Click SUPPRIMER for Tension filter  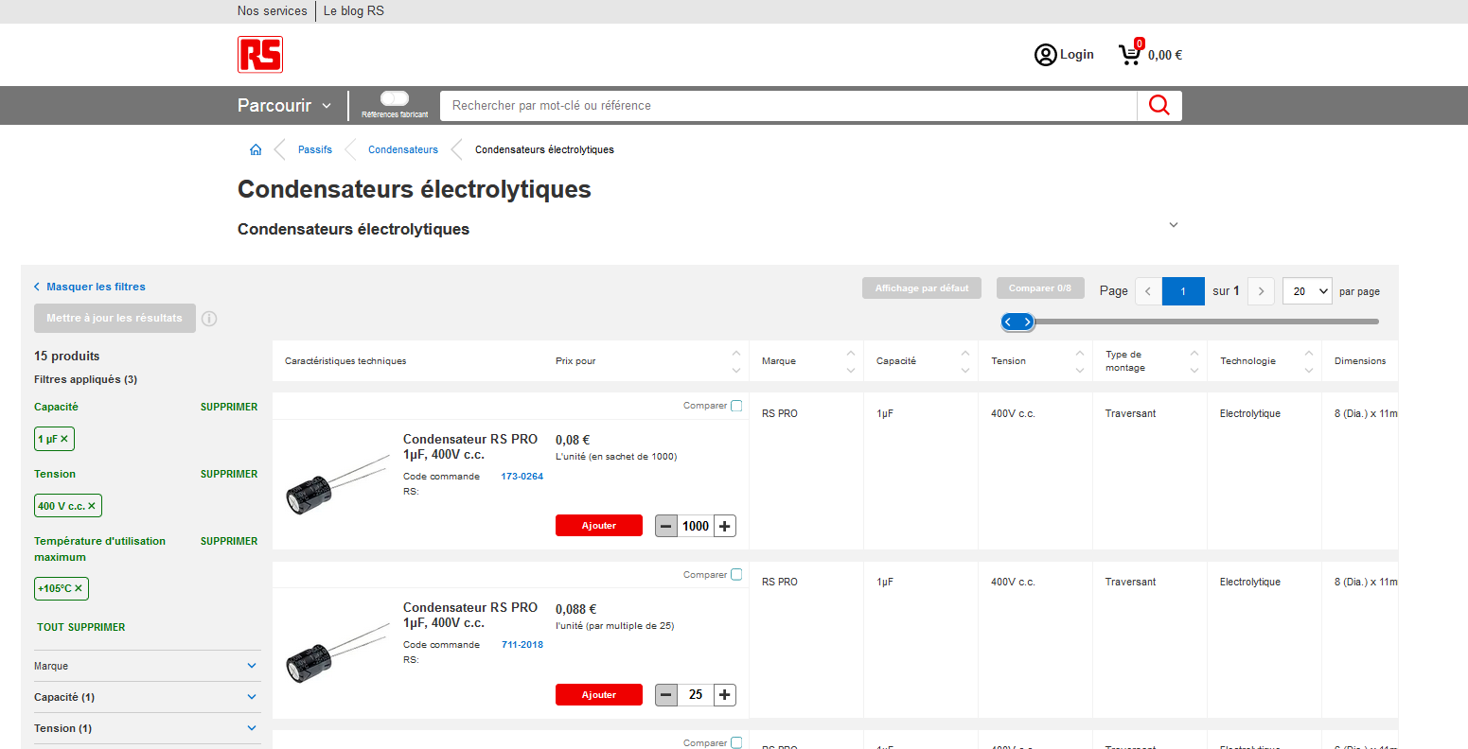(229, 474)
